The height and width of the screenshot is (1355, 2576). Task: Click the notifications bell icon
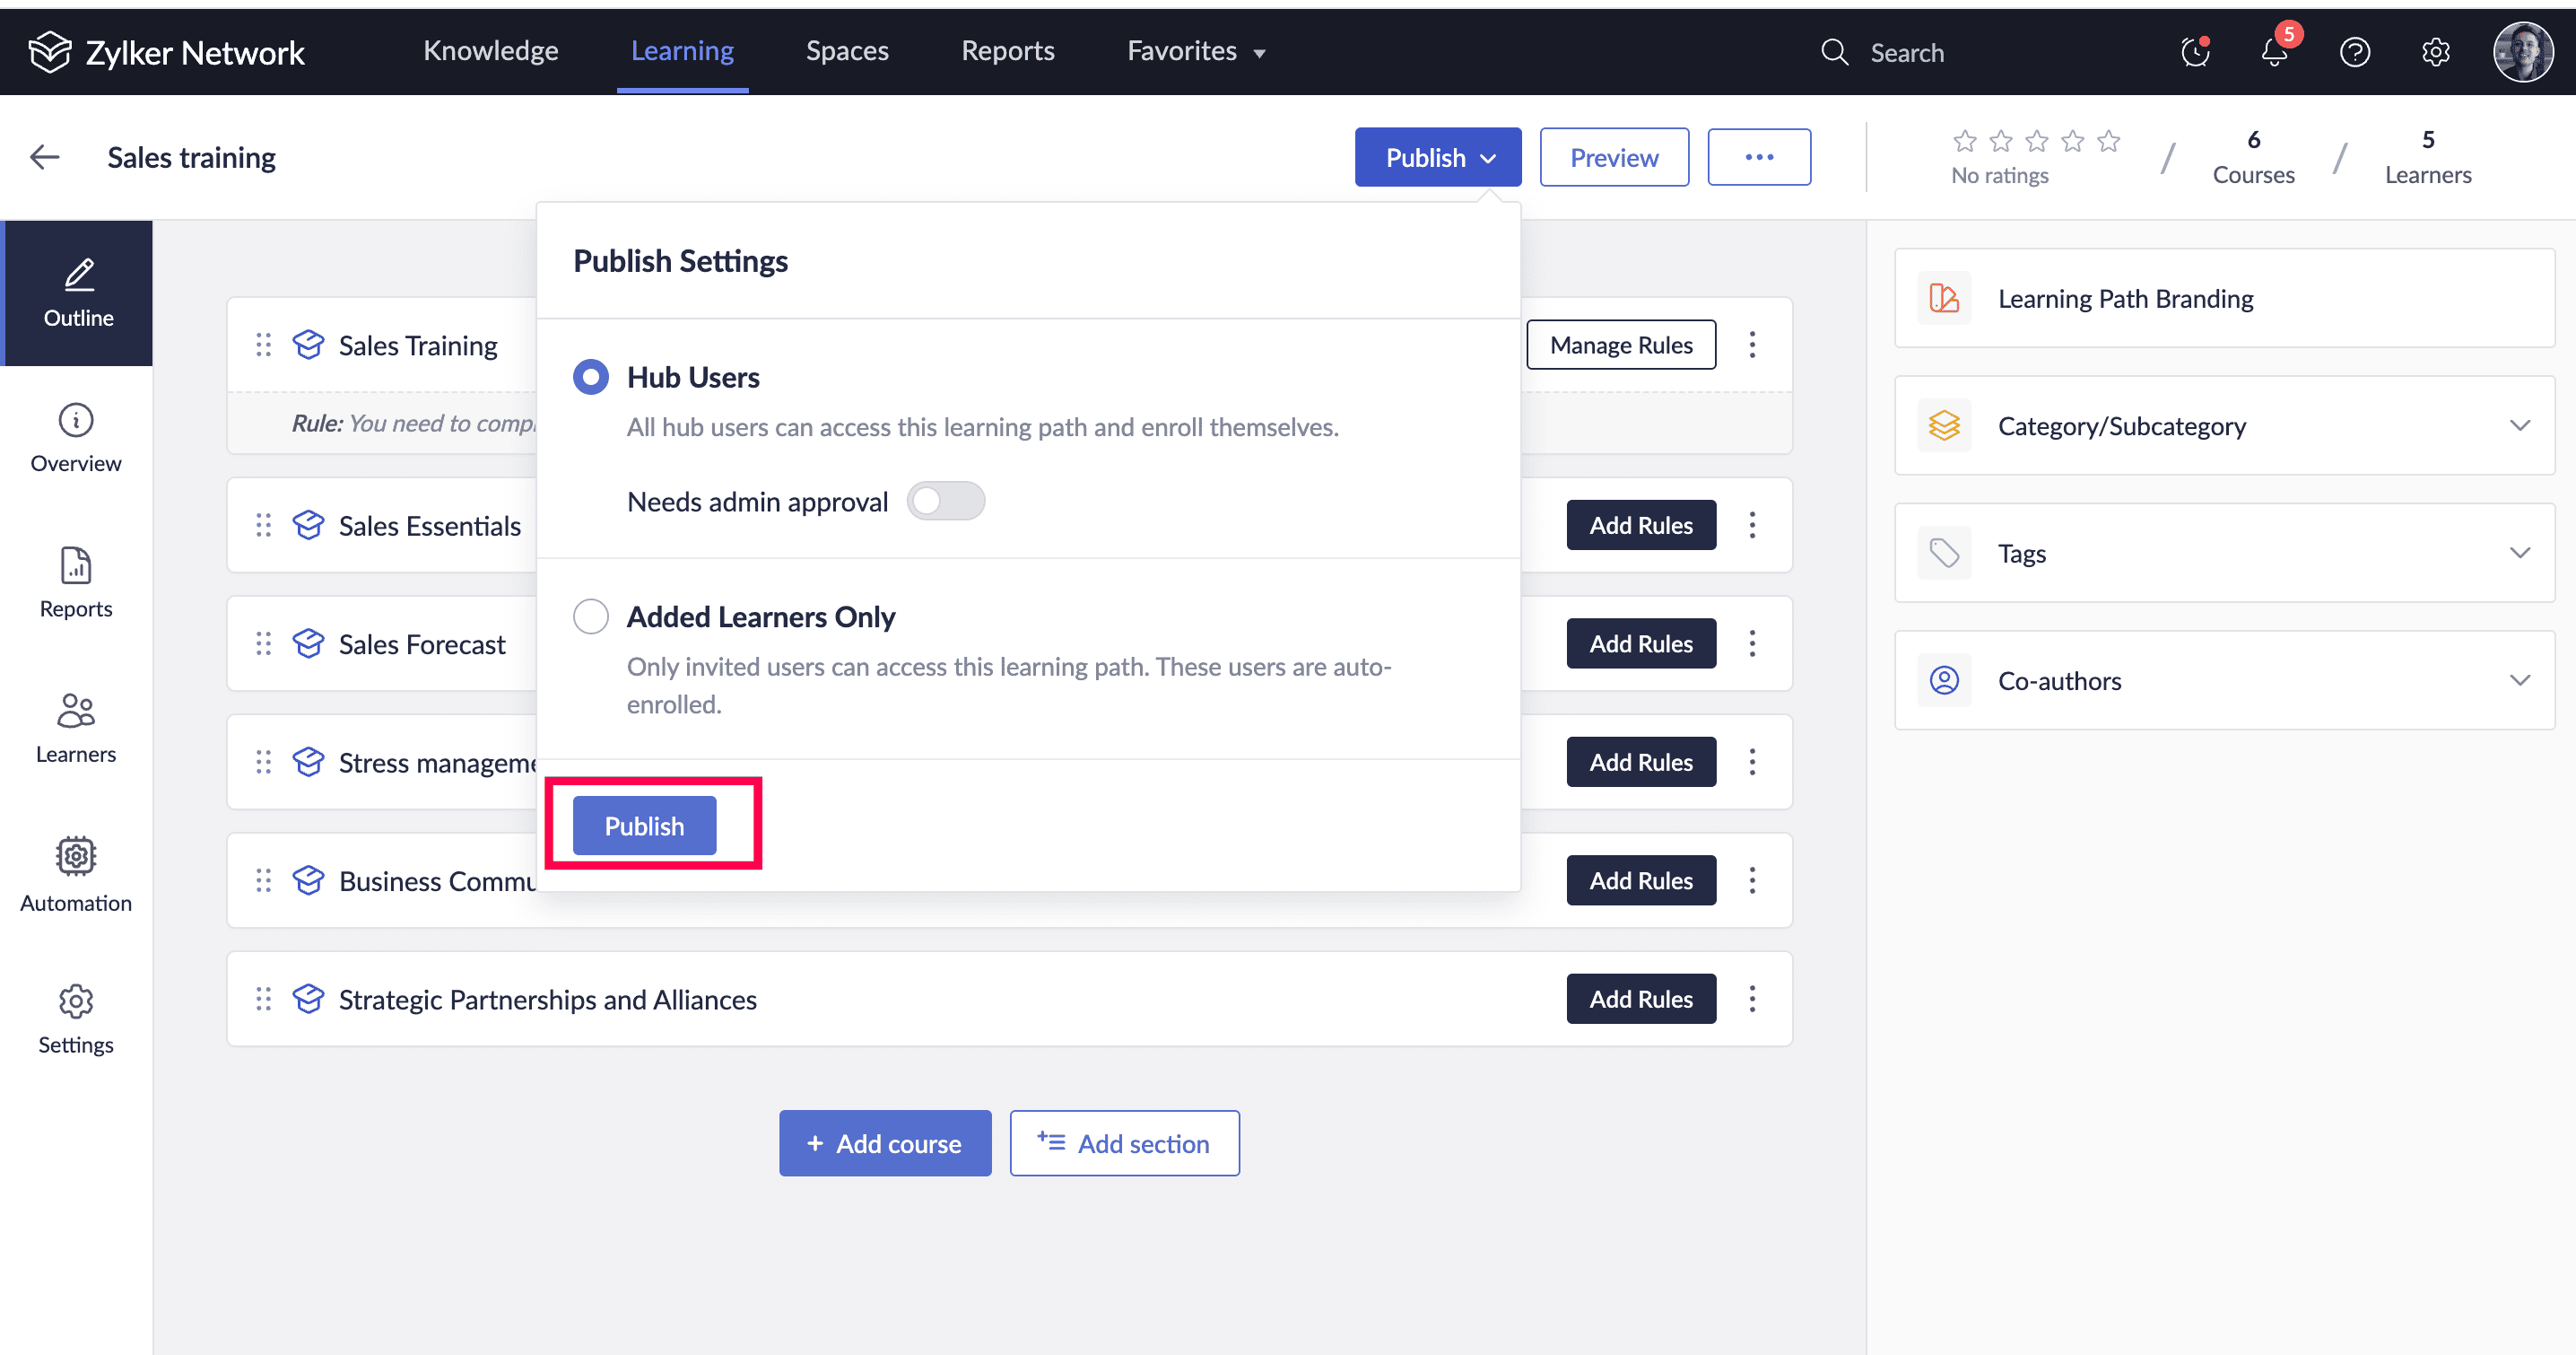(x=2274, y=52)
